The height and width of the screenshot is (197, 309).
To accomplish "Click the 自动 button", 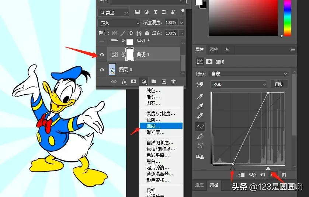I will (279, 84).
